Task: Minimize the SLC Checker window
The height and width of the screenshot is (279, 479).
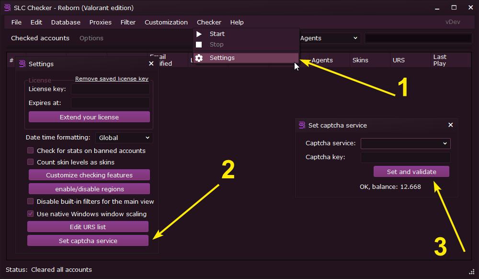Action: coord(437,8)
